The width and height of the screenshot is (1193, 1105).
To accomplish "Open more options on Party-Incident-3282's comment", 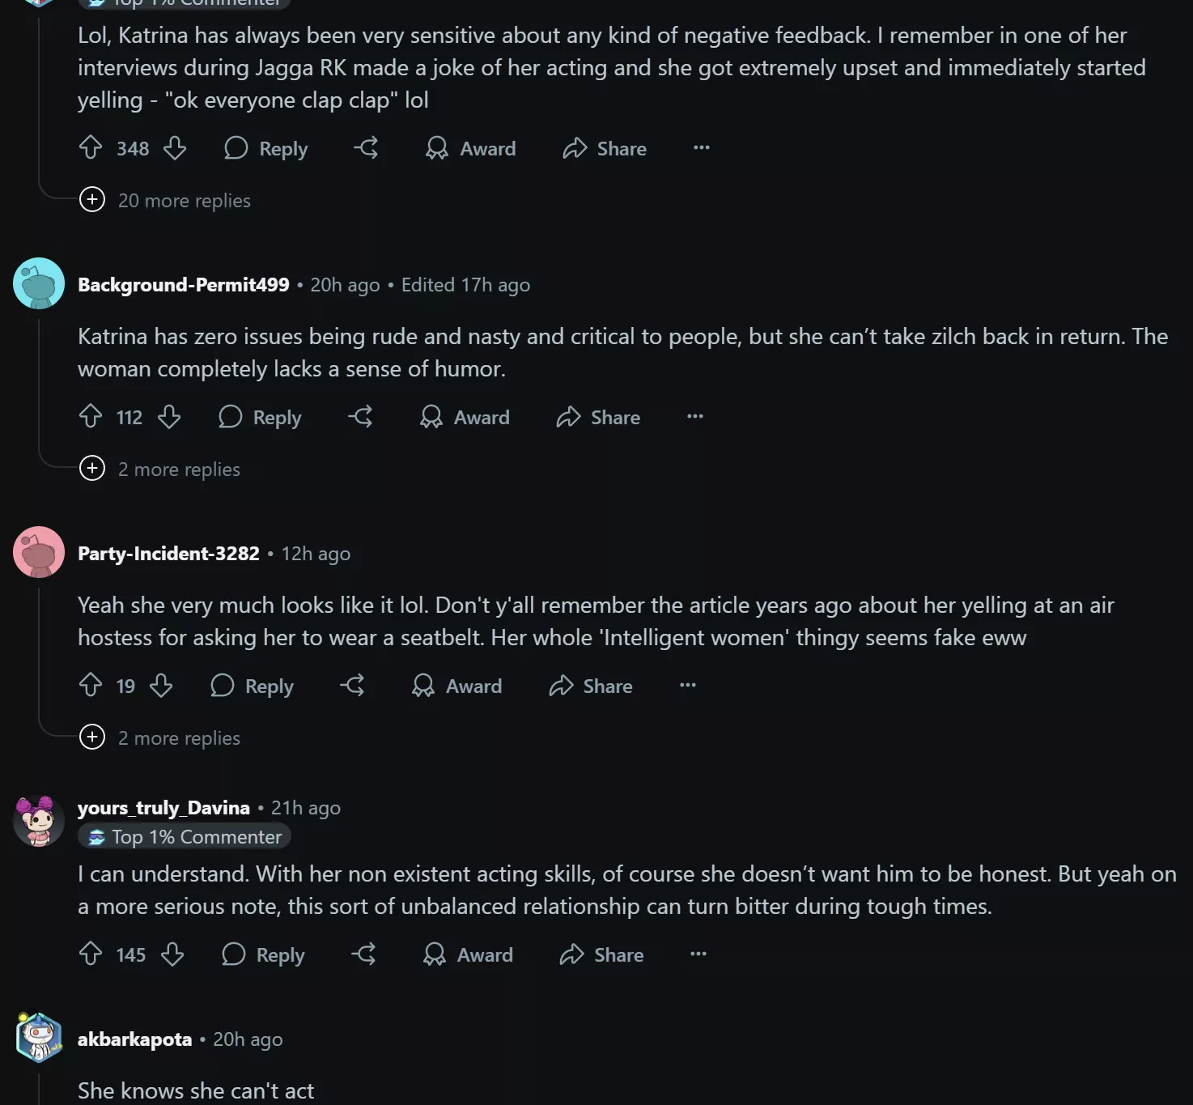I will tap(686, 686).
